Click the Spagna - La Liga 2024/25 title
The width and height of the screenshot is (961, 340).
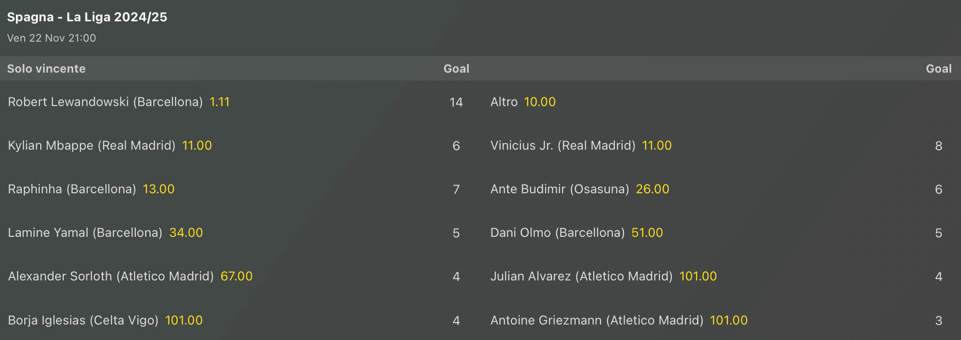pyautogui.click(x=87, y=17)
